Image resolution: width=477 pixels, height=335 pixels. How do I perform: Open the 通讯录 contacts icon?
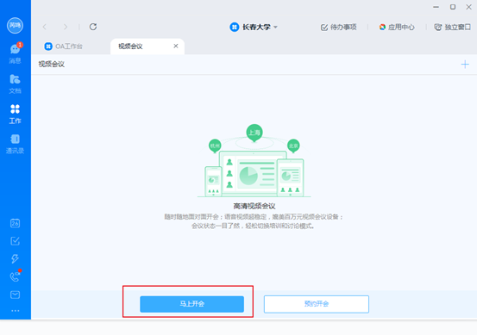click(x=15, y=144)
